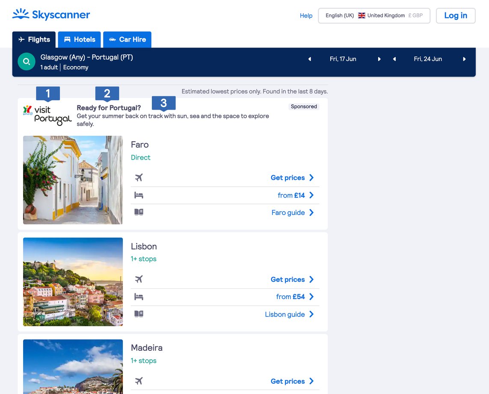Click the chevron next to Lisbon guide
The width and height of the screenshot is (489, 394).
pyautogui.click(x=311, y=314)
